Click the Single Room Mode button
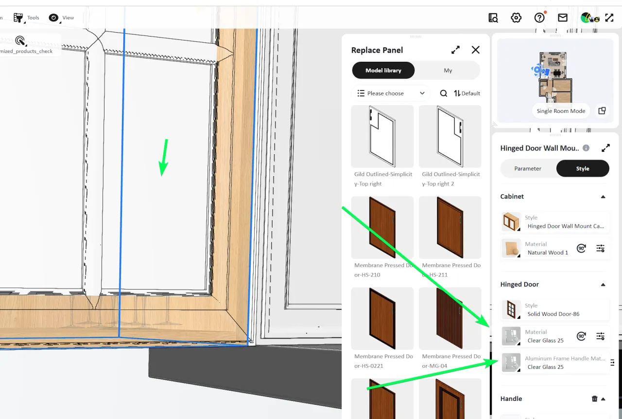The image size is (622, 419). 561,111
